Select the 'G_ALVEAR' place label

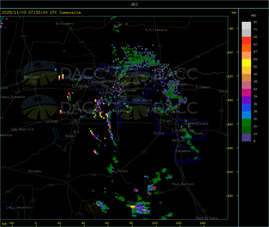179,131
